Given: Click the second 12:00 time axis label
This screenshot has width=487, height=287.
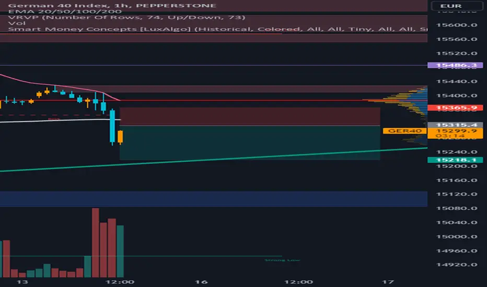Looking at the screenshot, I should (x=299, y=282).
